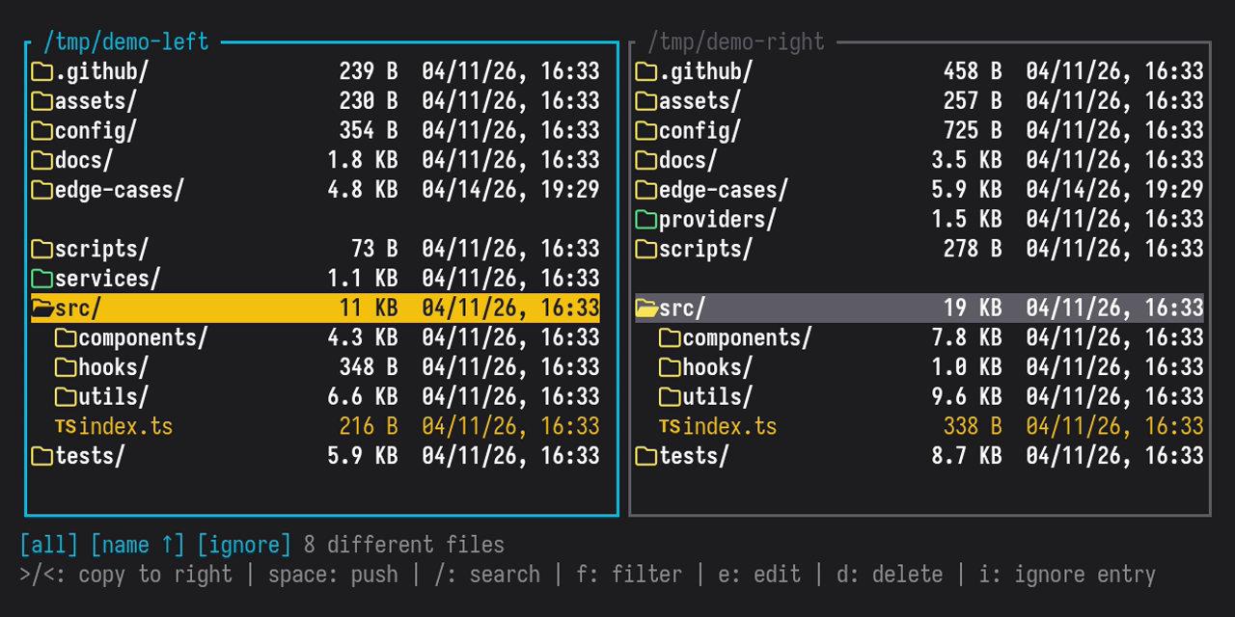Toggle the [all] filter mode
Viewport: 1235px width, 617px height.
48,546
